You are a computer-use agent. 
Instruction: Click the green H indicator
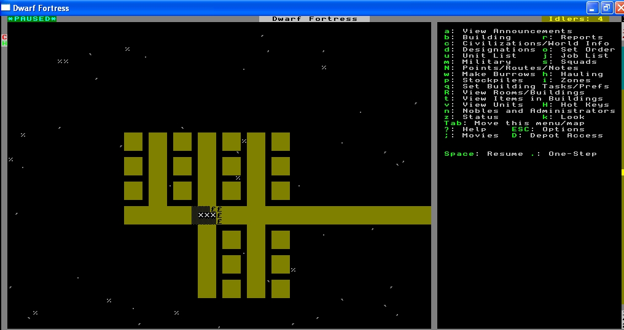click(x=4, y=44)
